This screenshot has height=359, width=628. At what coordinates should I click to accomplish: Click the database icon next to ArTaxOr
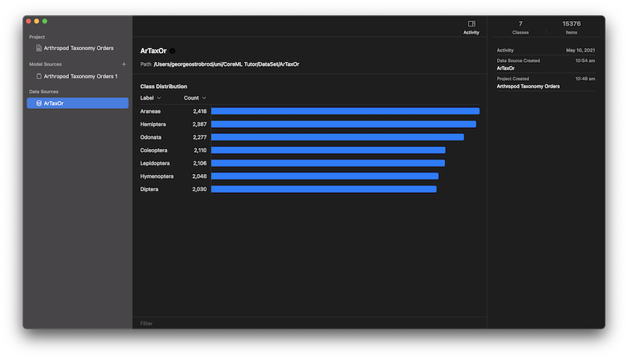pos(38,103)
